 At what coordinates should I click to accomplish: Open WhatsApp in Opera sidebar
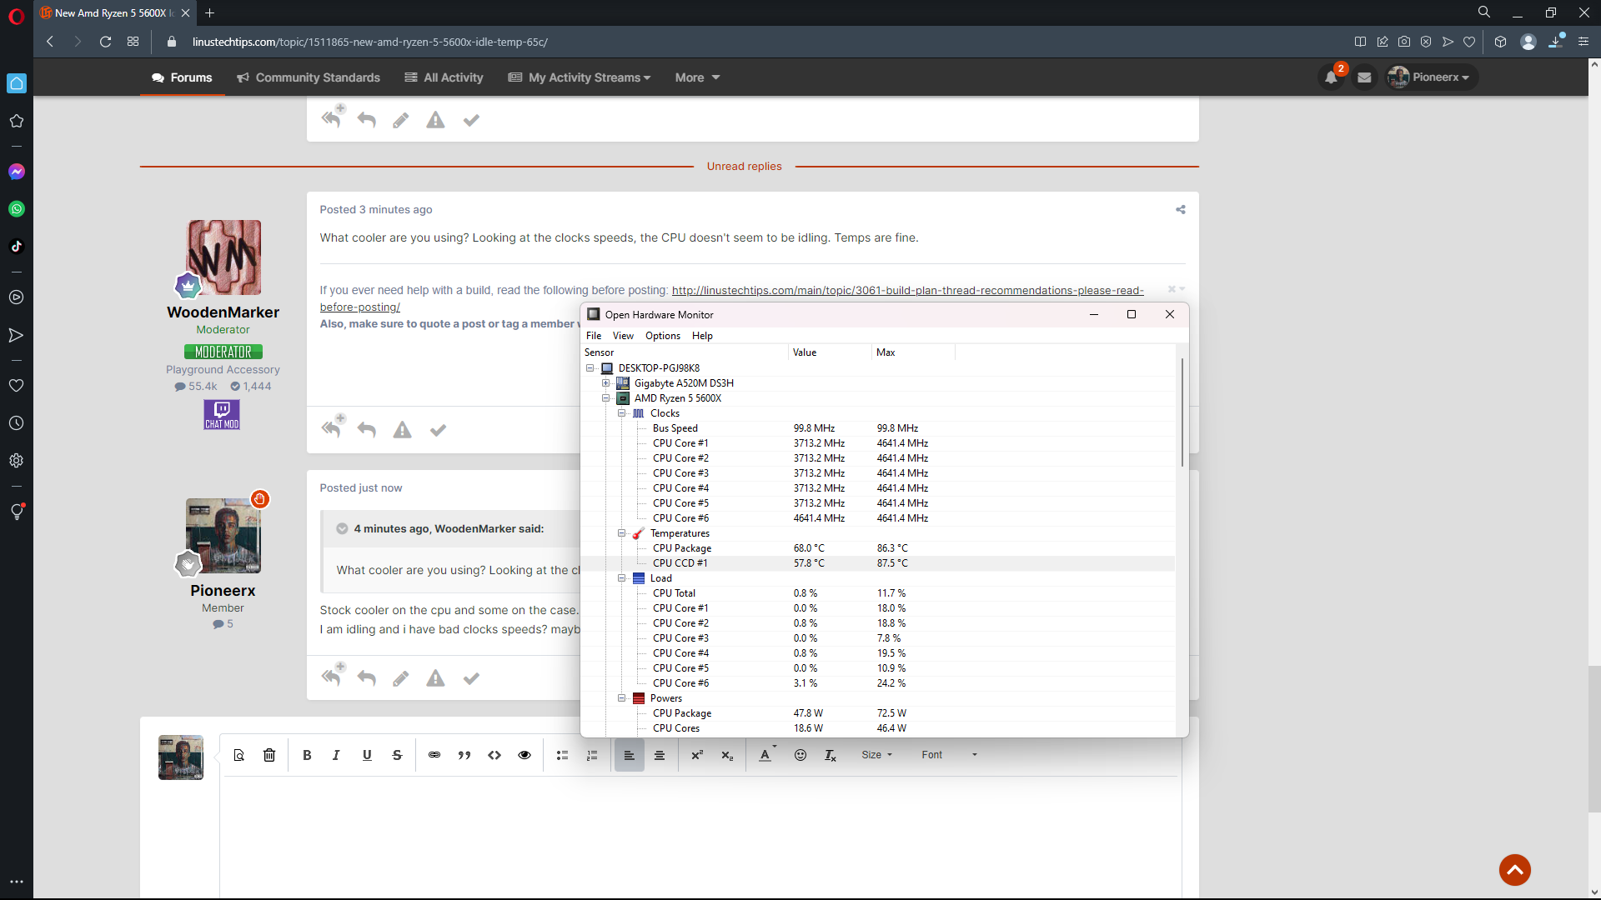pos(17,209)
